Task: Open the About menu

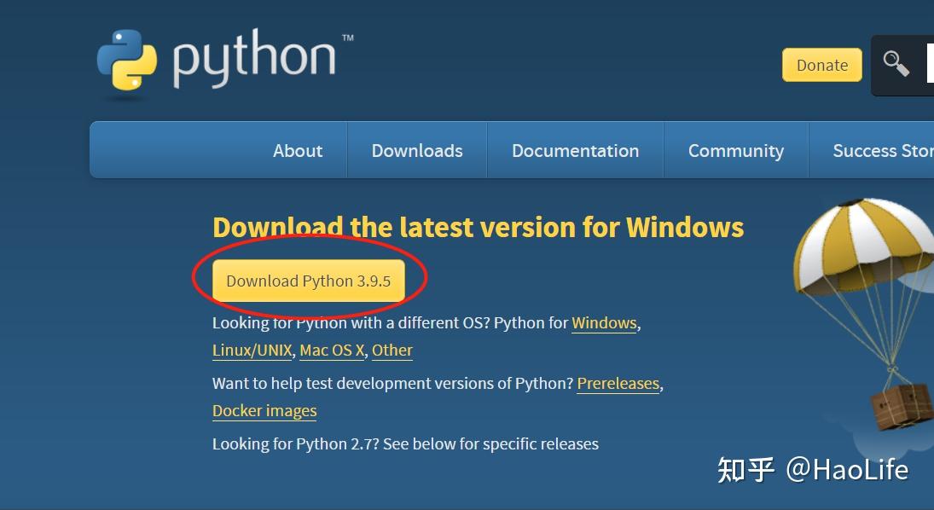Action: click(x=297, y=150)
